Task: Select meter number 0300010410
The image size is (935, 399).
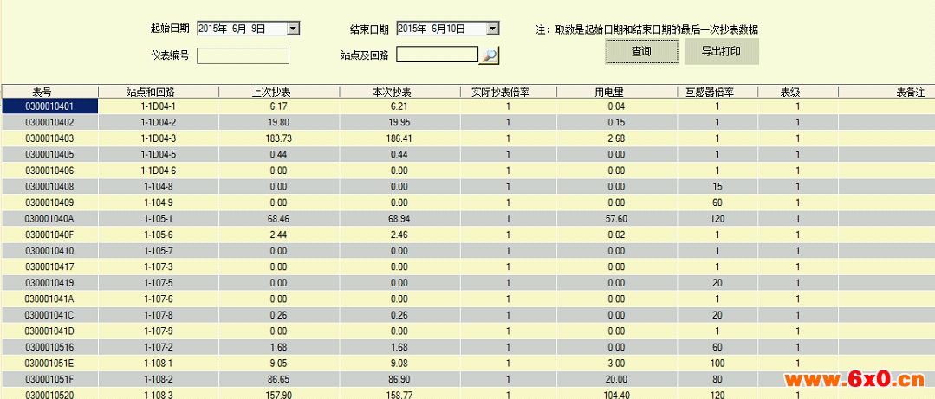Action: point(49,250)
